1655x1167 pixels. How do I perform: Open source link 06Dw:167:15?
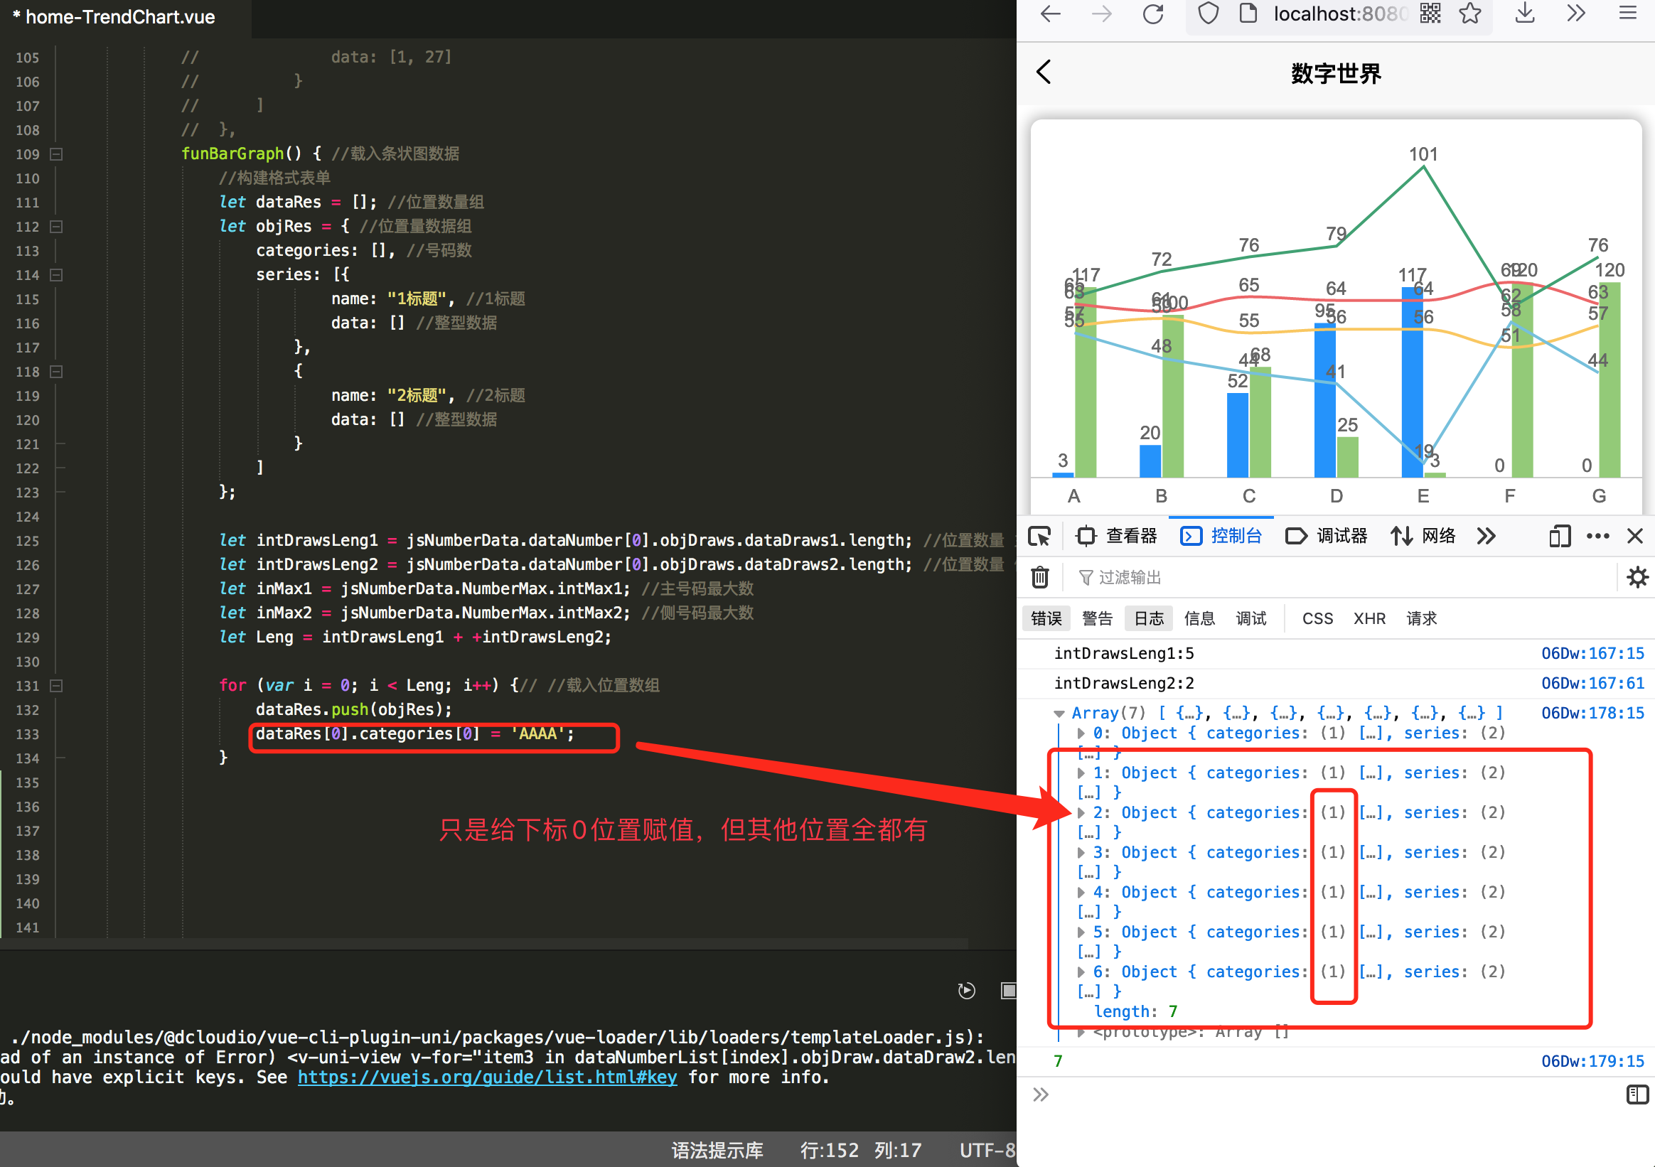(x=1592, y=654)
